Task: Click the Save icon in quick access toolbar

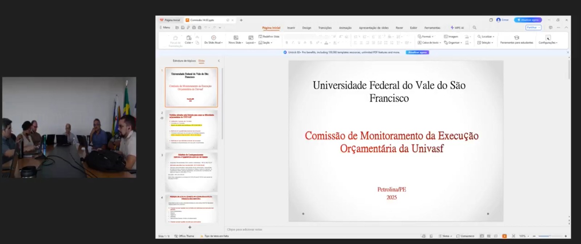Action: pos(183,28)
